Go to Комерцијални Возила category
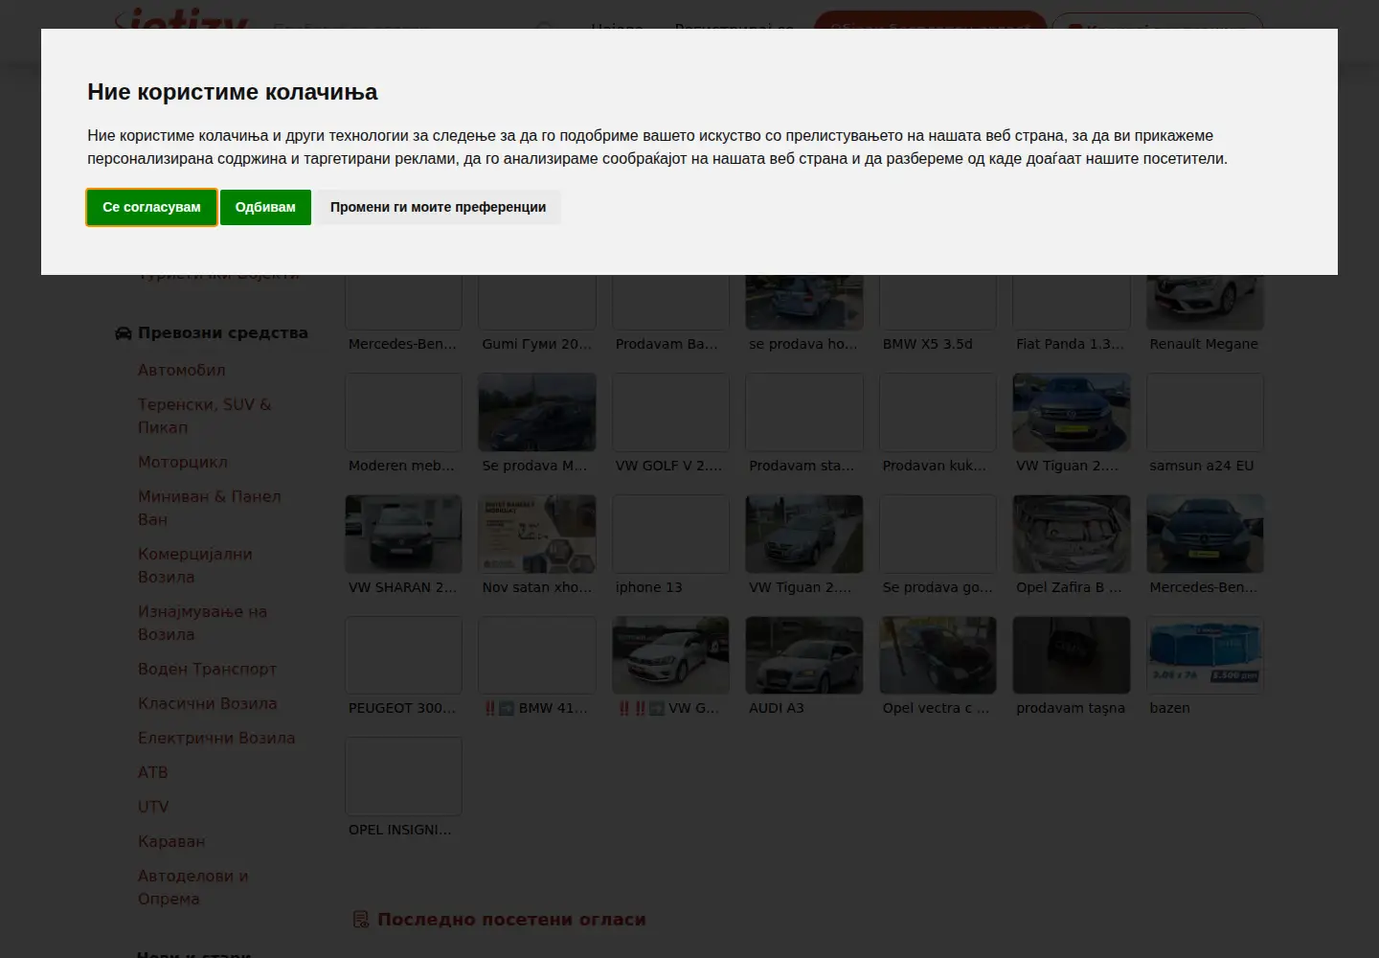 click(195, 565)
